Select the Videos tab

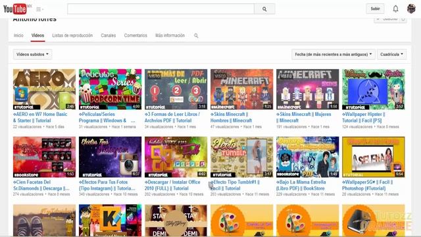(37, 36)
